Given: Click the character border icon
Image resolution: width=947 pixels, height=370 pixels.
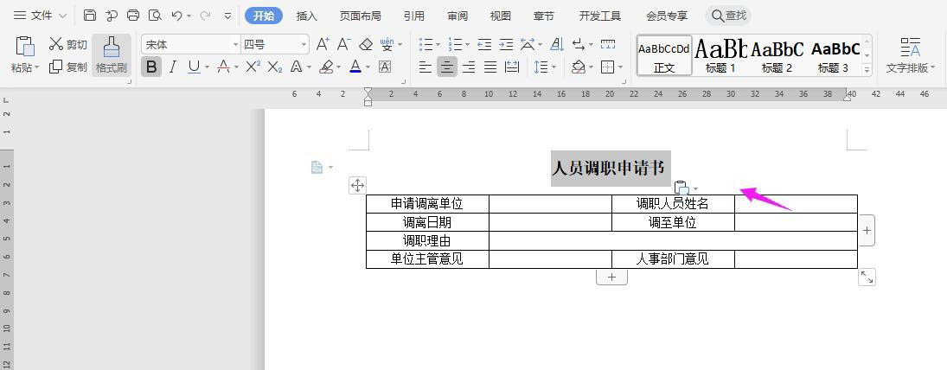Looking at the screenshot, I should tap(385, 67).
